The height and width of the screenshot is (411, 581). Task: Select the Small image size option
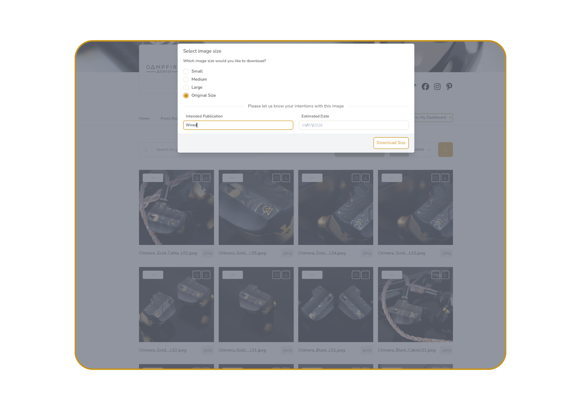point(186,72)
